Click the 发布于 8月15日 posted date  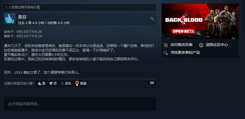pos(23,32)
